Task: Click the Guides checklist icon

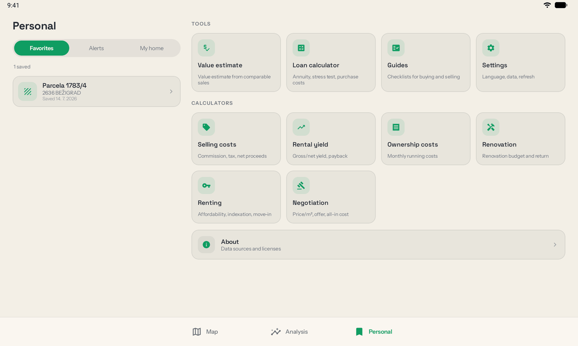Action: coord(396,48)
